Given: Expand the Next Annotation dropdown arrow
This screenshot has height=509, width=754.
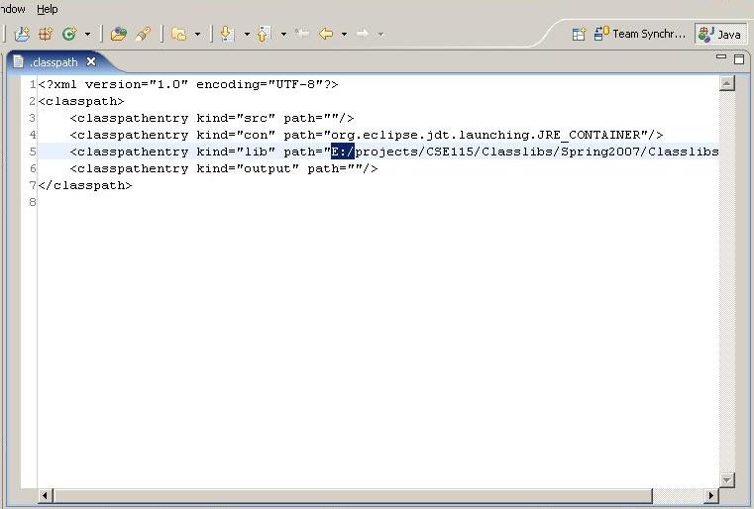Looking at the screenshot, I should coord(247,34).
